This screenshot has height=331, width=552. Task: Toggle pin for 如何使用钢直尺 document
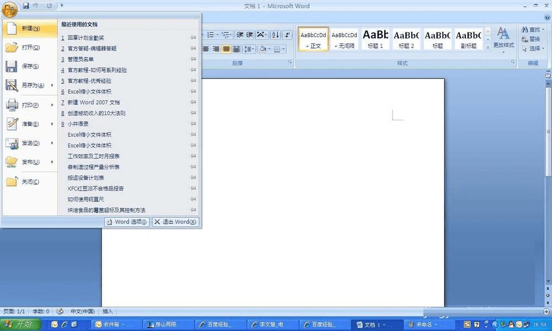click(193, 199)
